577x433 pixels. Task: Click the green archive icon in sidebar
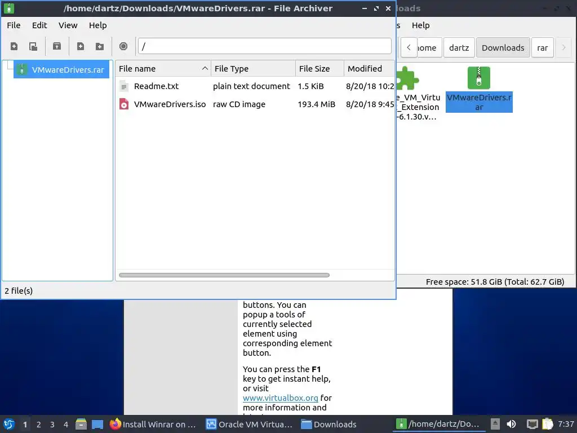(22, 69)
